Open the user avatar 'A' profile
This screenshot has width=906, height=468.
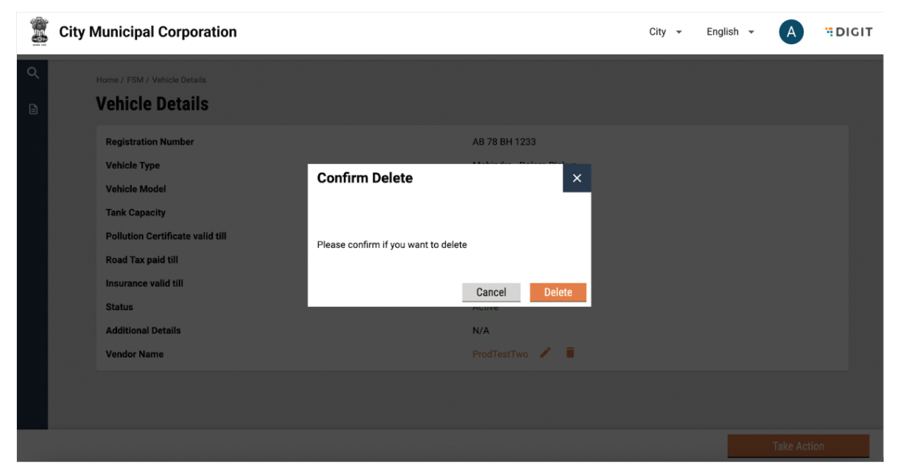click(791, 32)
